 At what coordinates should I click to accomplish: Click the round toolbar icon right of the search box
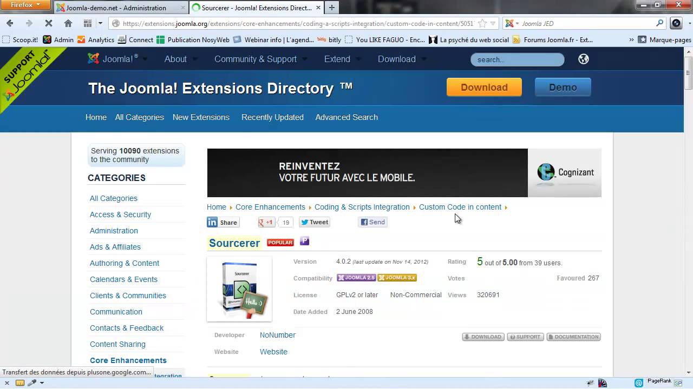click(676, 23)
